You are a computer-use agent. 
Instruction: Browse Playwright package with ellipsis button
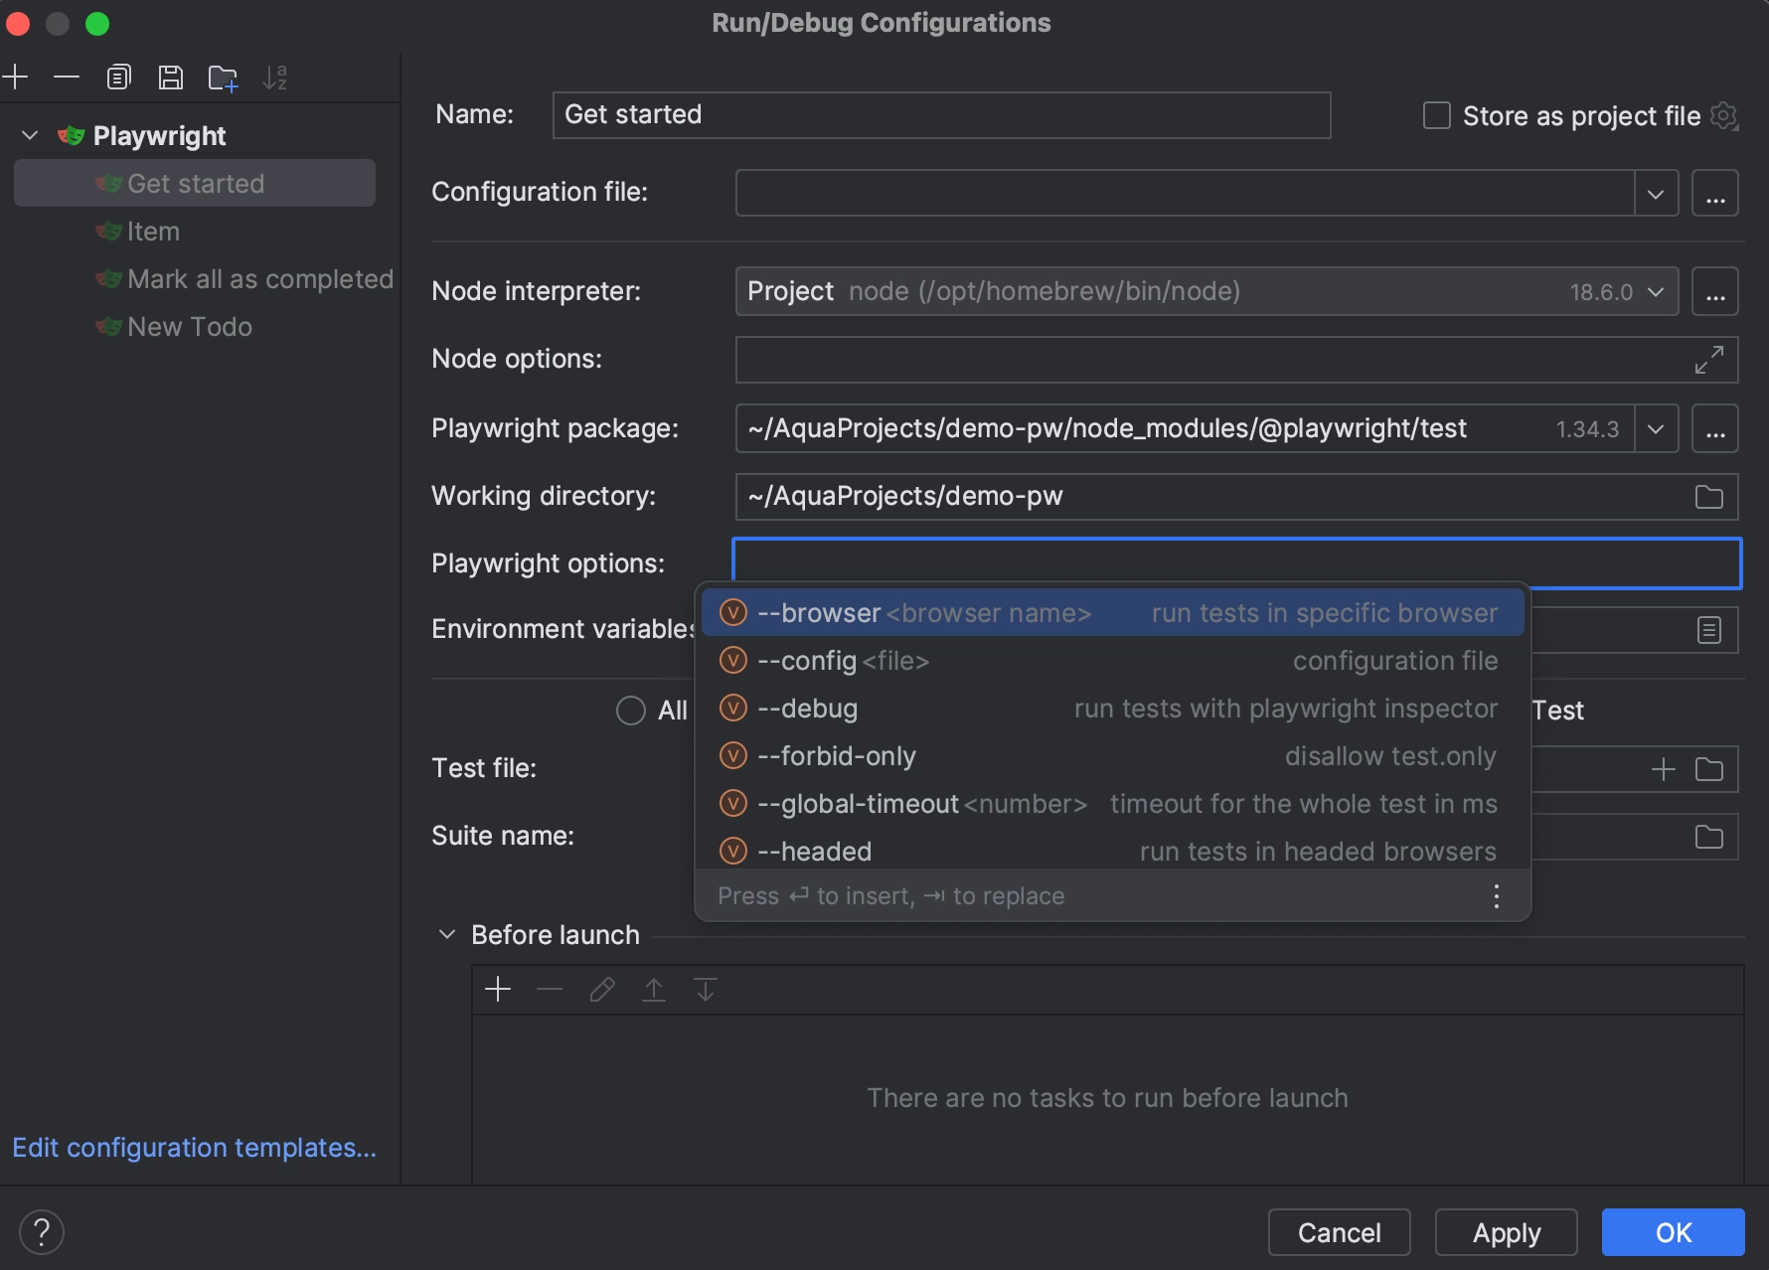(1715, 428)
